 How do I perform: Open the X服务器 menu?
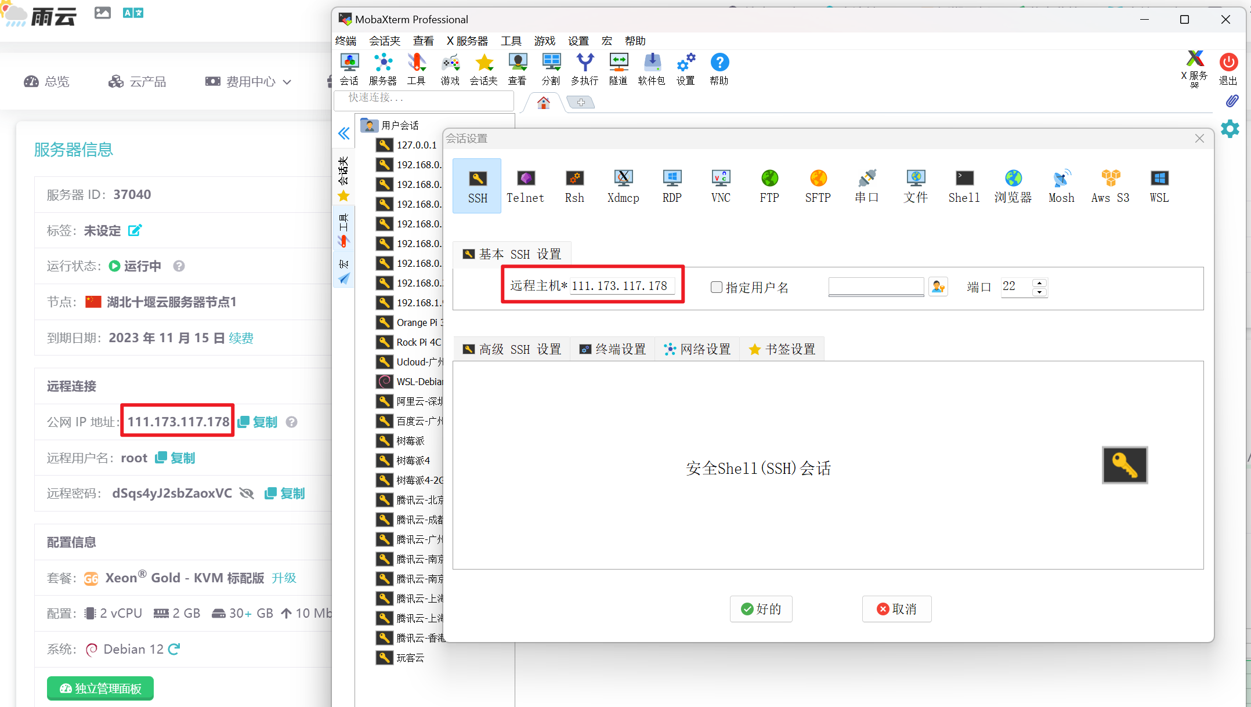(467, 41)
